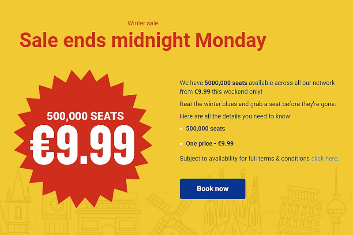Click bullet dot beside One price

tap(181, 144)
